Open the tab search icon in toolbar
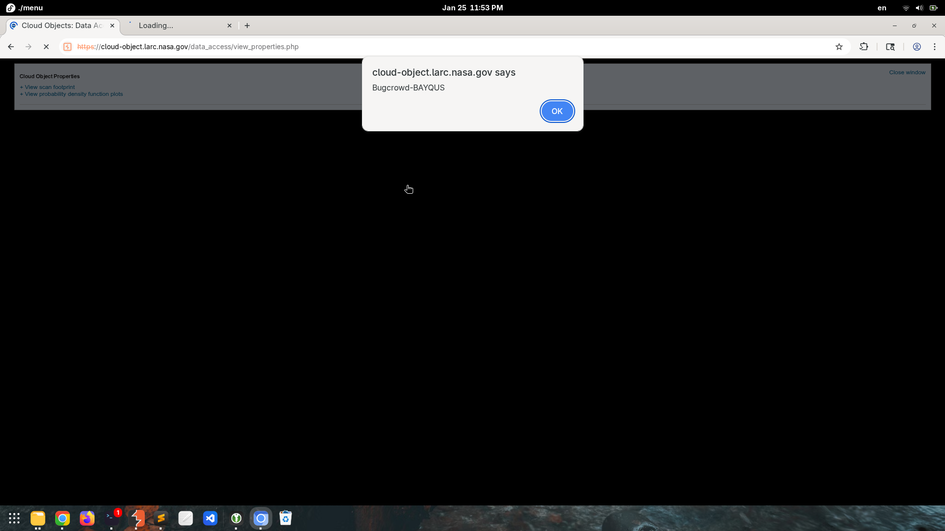Image resolution: width=945 pixels, height=531 pixels. point(890,47)
